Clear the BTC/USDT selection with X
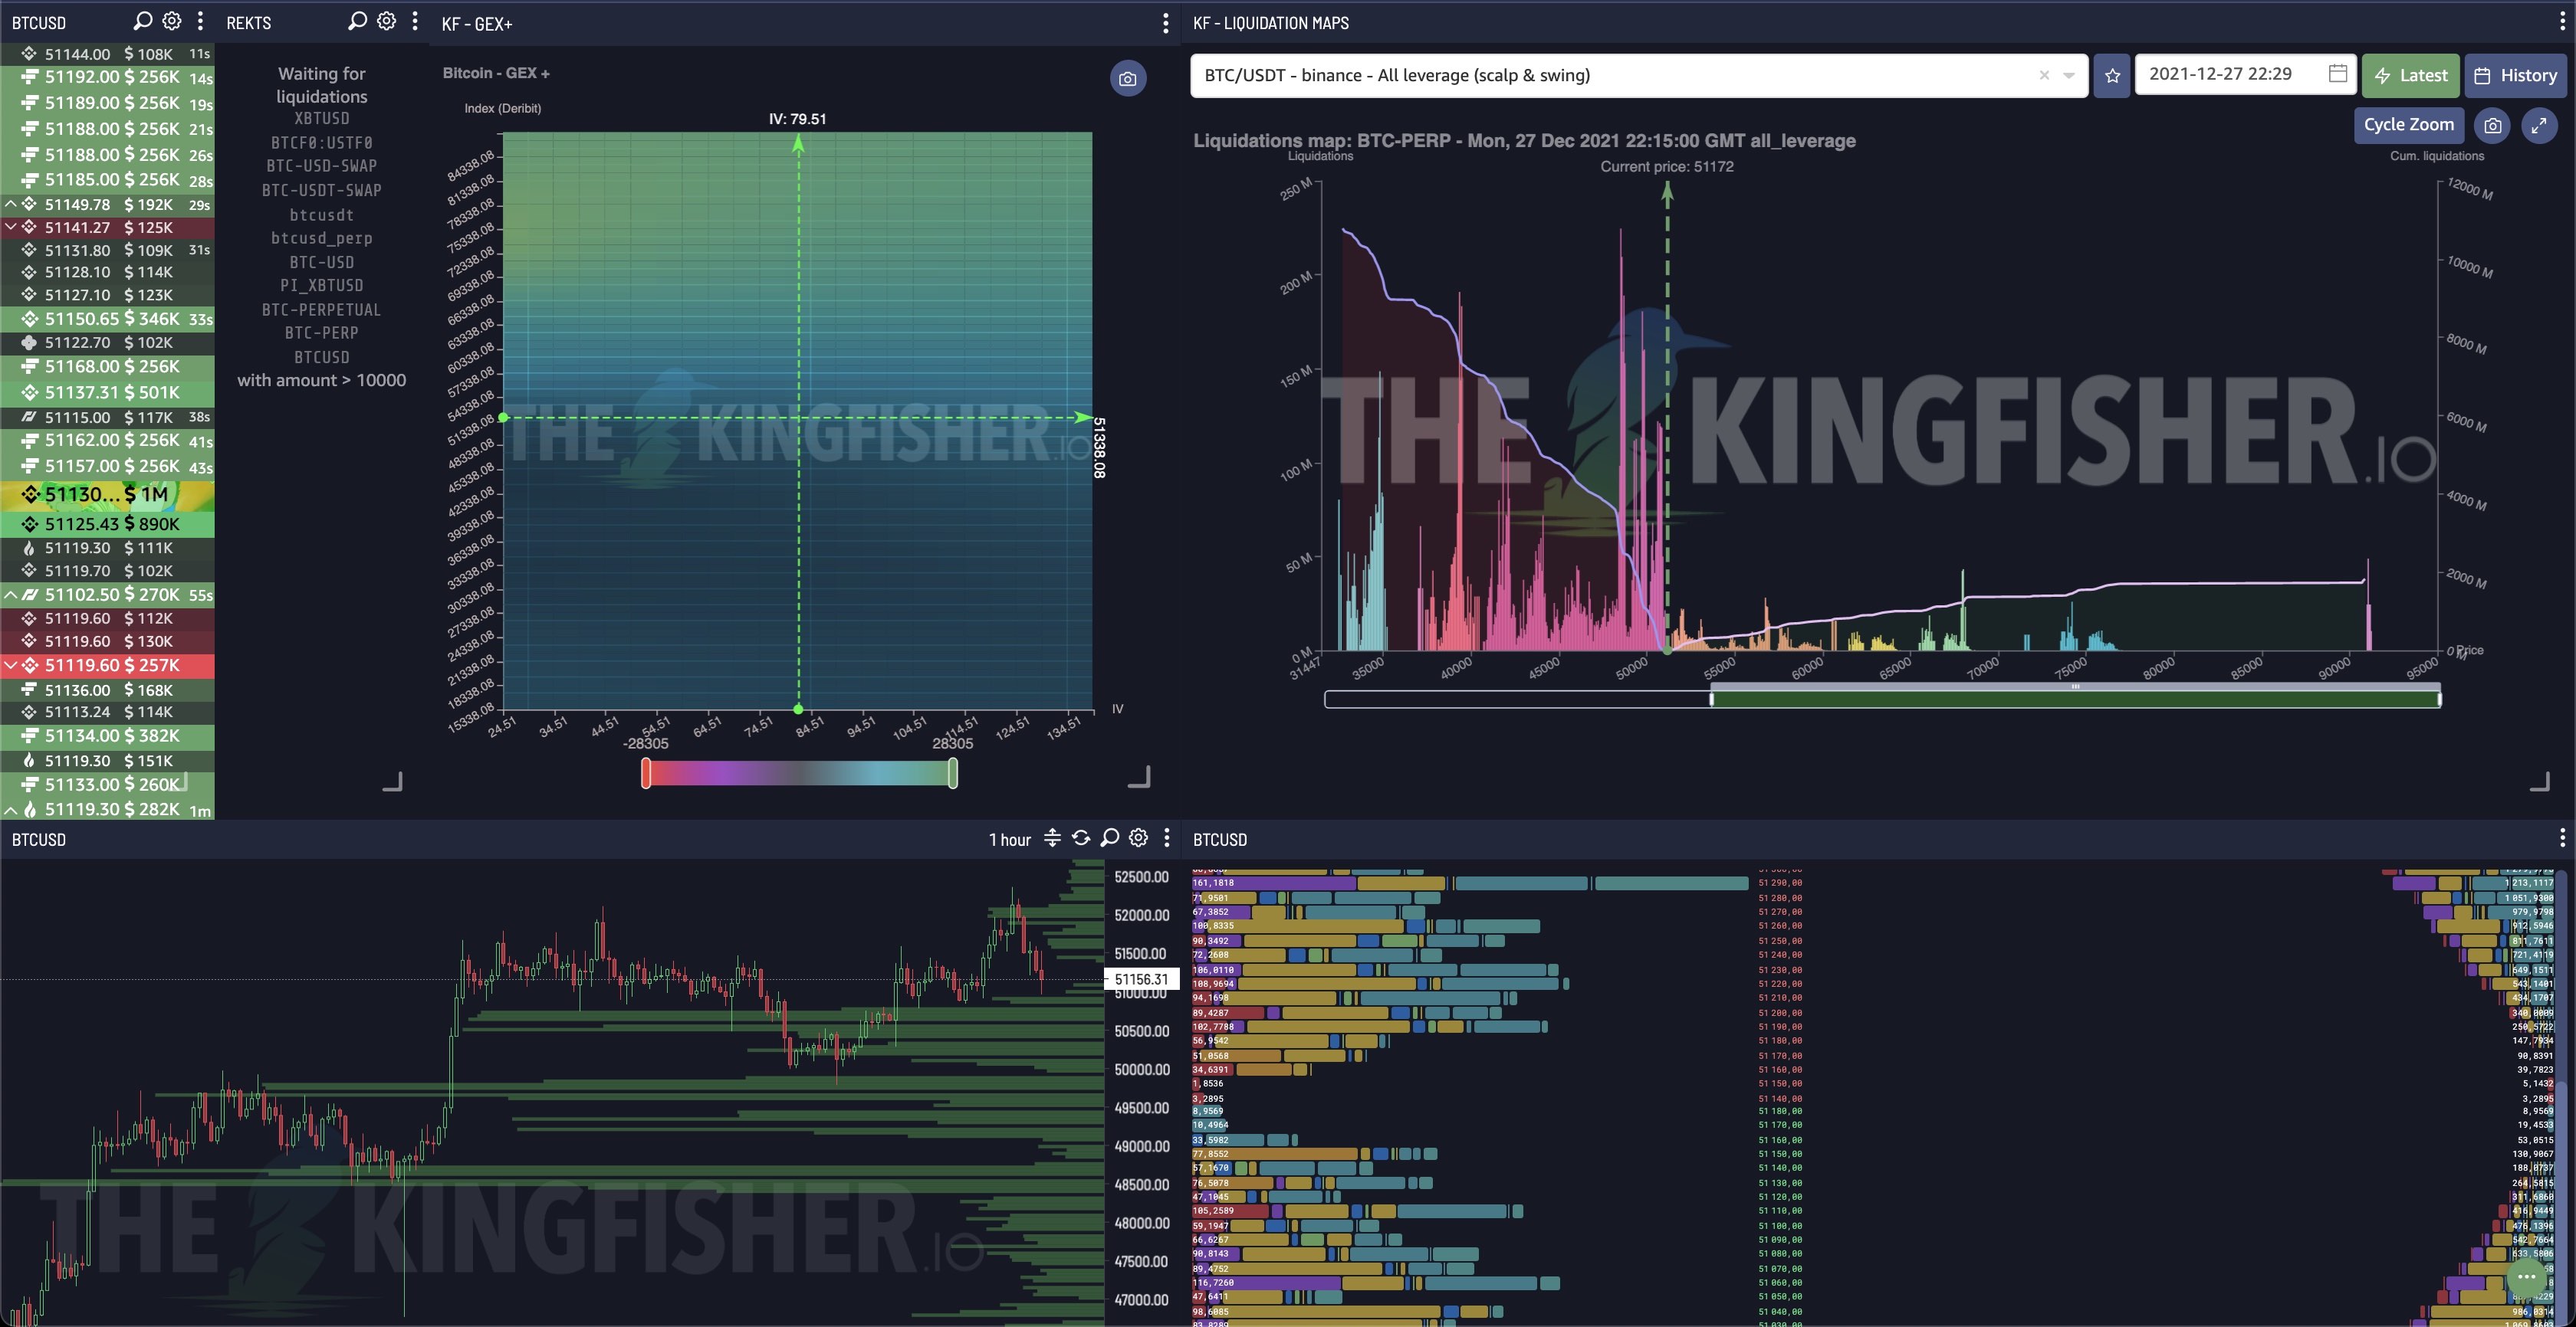Viewport: 2576px width, 1327px height. click(2044, 76)
